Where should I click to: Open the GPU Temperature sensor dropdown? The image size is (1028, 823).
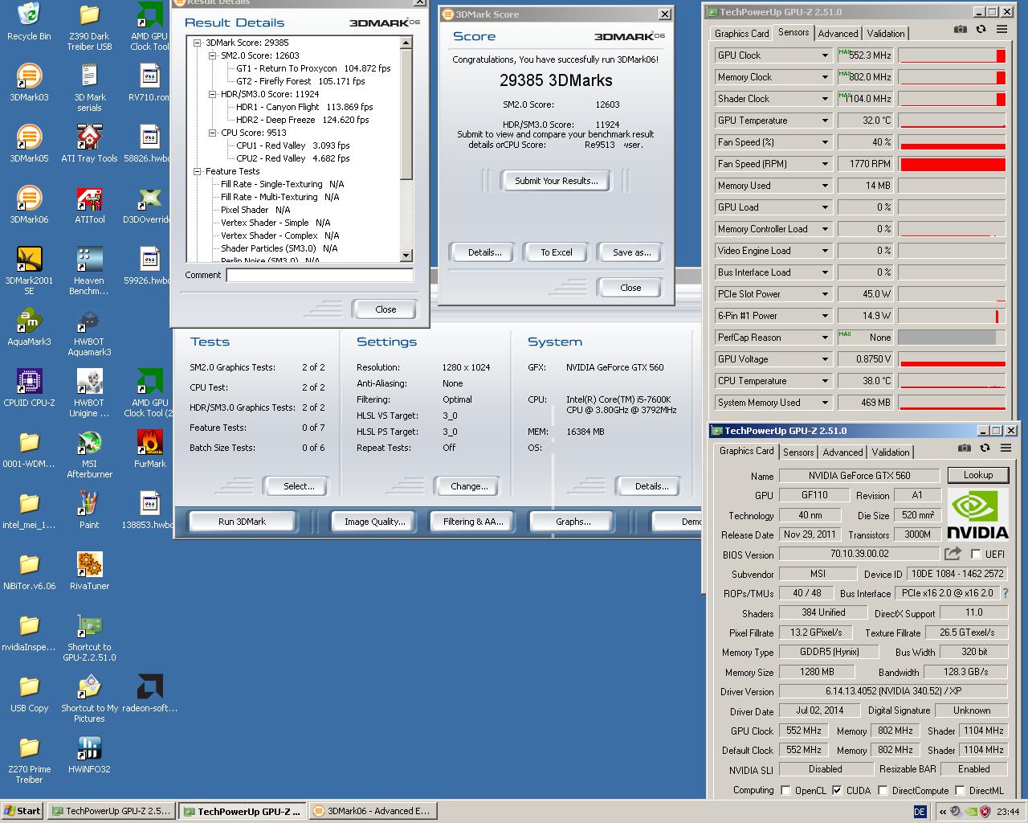825,121
